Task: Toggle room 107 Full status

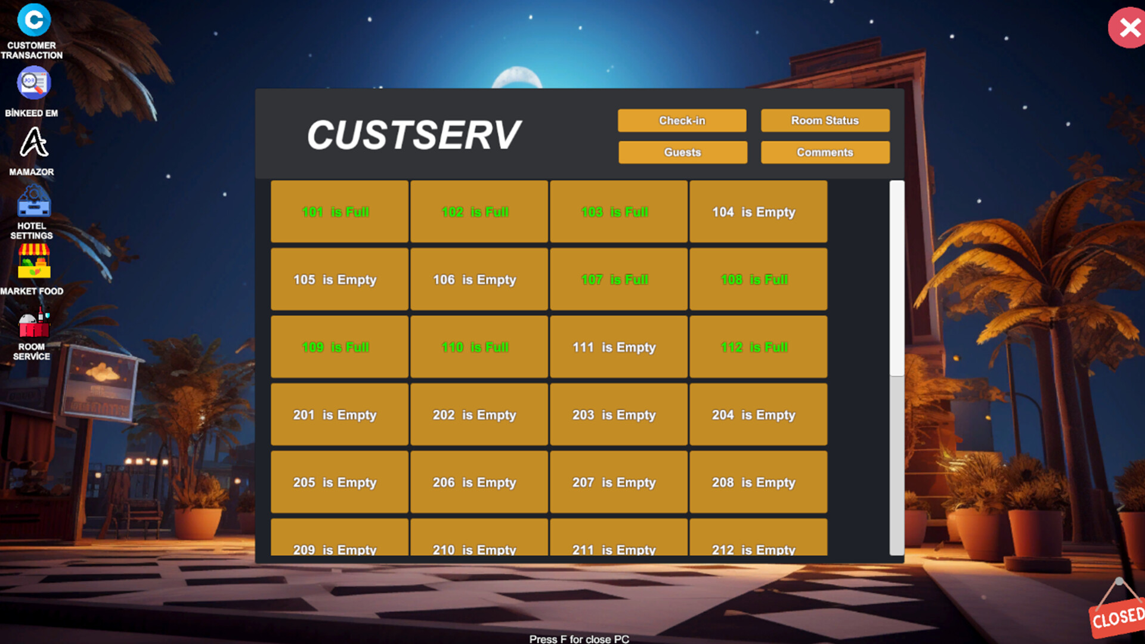Action: 615,279
